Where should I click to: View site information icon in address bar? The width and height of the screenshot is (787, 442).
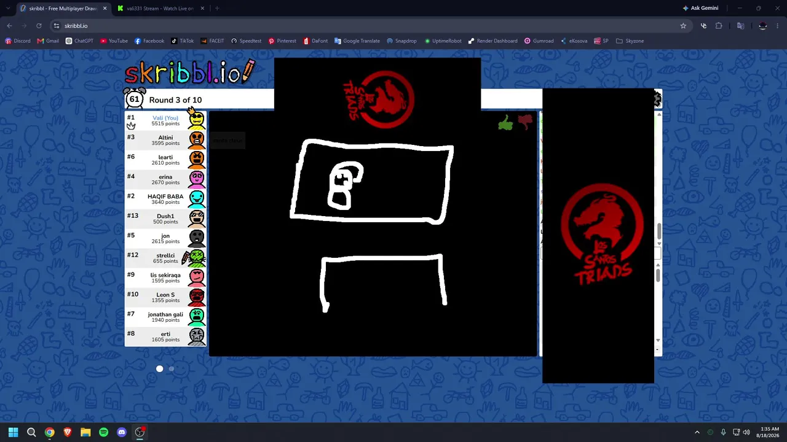(x=57, y=26)
